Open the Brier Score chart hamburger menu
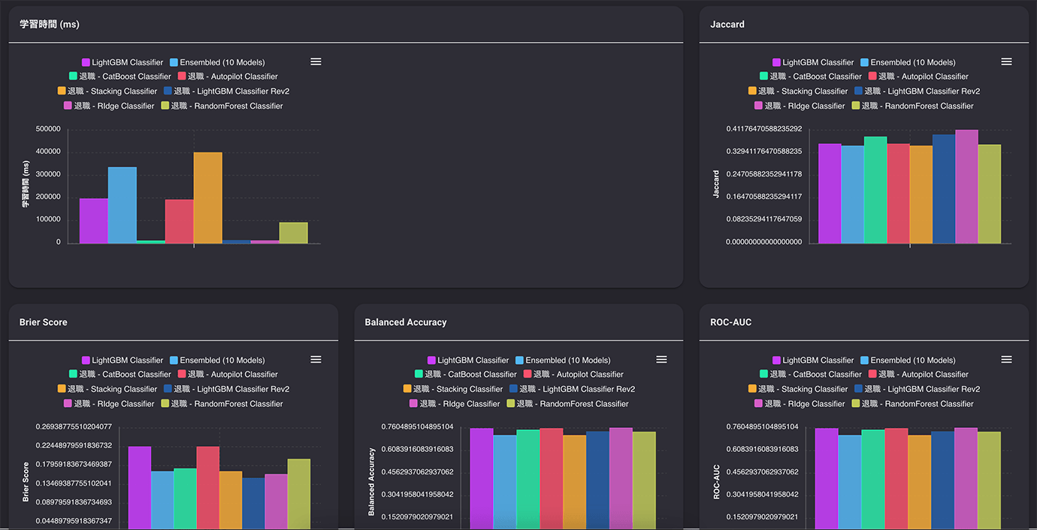Screen dimensions: 1037x530 pos(316,360)
